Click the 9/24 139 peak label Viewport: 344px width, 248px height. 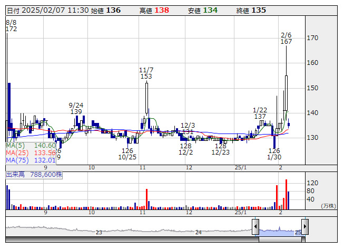[x=76, y=108]
